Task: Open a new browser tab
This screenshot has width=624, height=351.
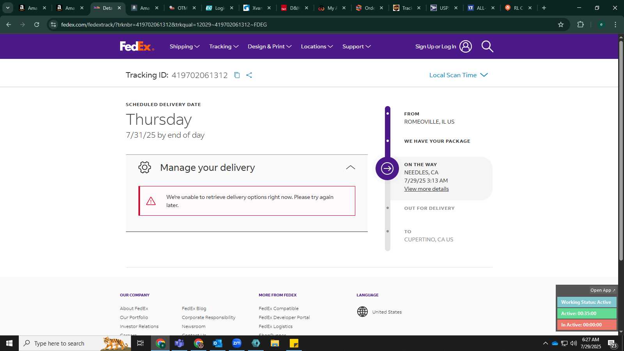Action: pyautogui.click(x=544, y=8)
